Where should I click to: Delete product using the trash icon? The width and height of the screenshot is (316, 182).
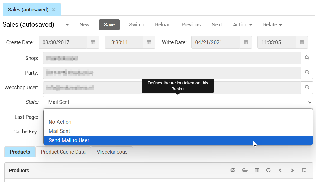click(x=257, y=170)
